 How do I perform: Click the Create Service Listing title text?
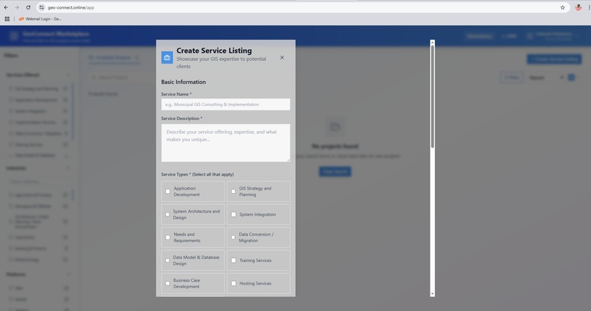point(214,50)
